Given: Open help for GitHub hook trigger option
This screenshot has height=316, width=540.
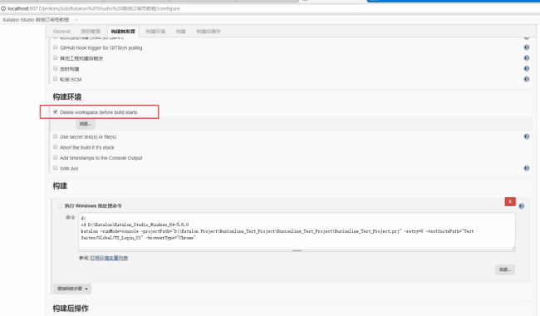Looking at the screenshot, I should [x=526, y=47].
